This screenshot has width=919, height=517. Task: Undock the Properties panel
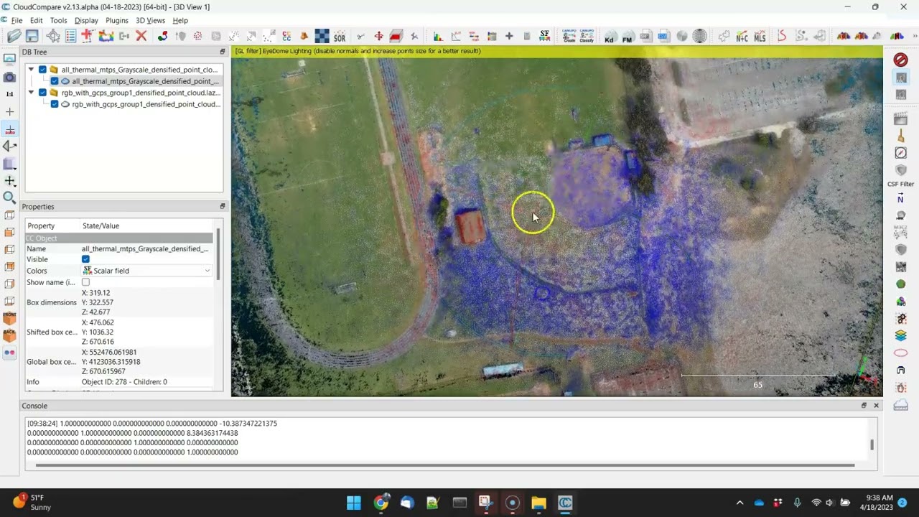222,206
